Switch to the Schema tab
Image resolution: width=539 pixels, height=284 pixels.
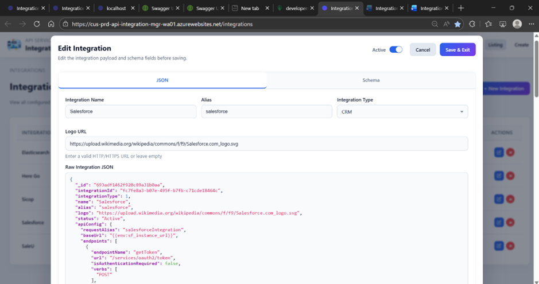371,80
